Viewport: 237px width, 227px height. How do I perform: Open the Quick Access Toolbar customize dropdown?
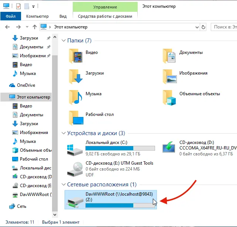click(x=33, y=7)
